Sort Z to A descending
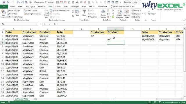The width and height of the screenshot is (186, 104). [x=73, y=16]
